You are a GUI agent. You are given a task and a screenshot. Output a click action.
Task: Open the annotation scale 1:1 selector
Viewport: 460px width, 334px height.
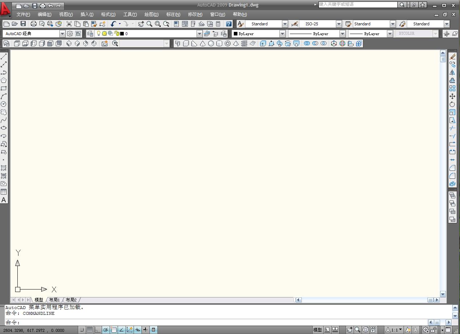tap(394, 330)
